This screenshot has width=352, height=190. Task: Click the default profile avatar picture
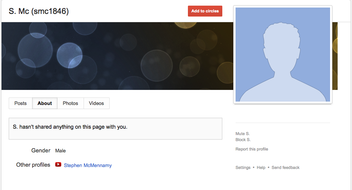[x=283, y=55]
